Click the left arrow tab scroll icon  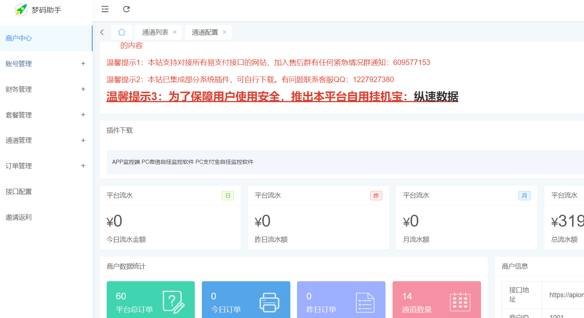pyautogui.click(x=102, y=32)
